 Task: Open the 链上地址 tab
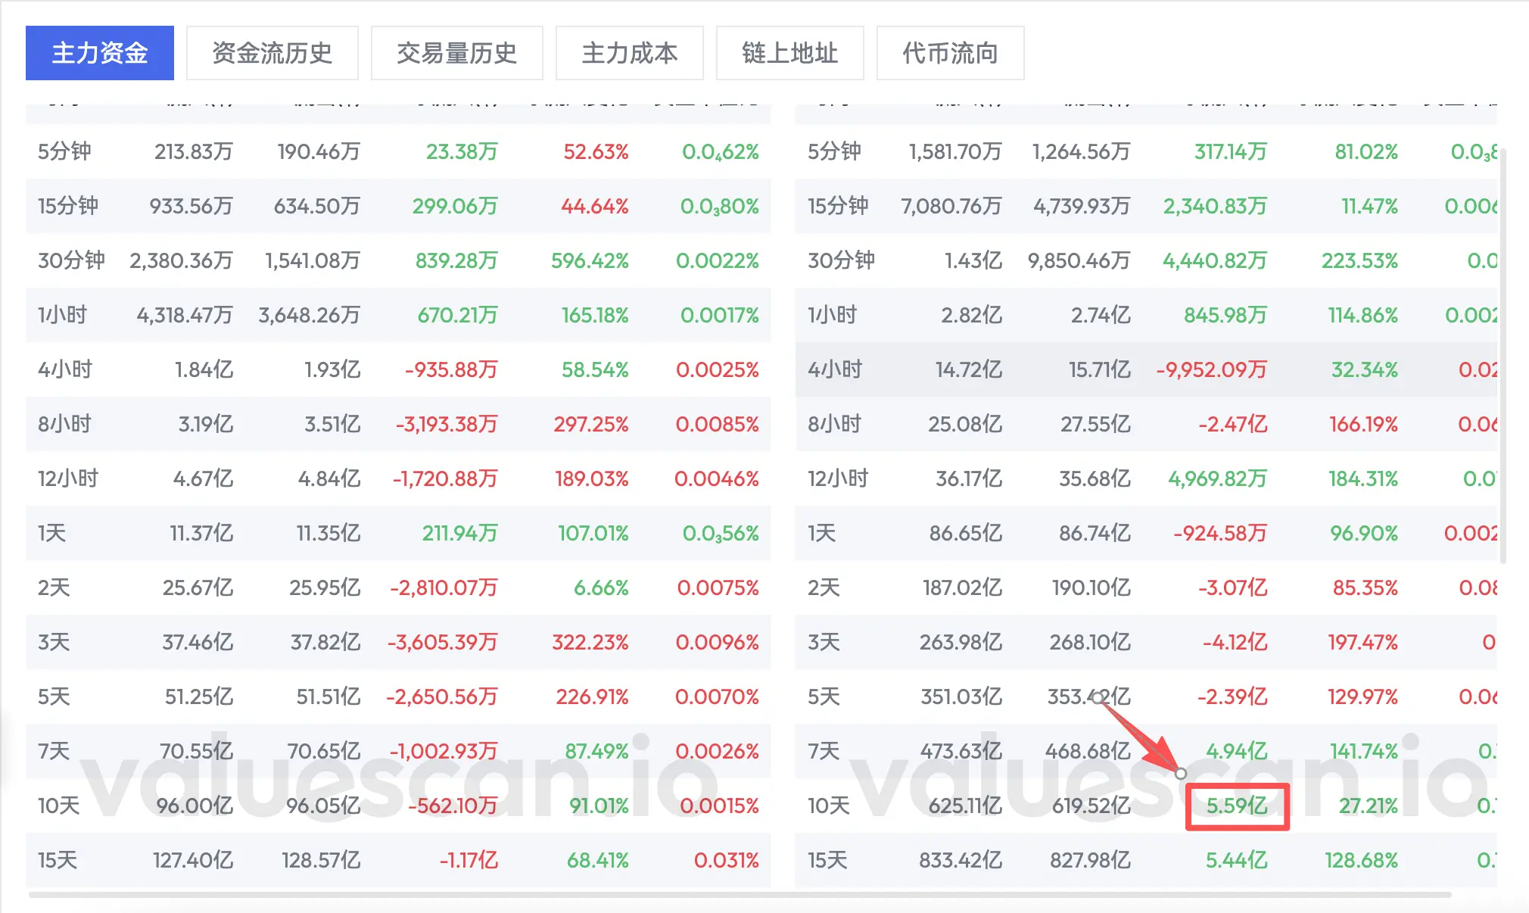click(789, 53)
